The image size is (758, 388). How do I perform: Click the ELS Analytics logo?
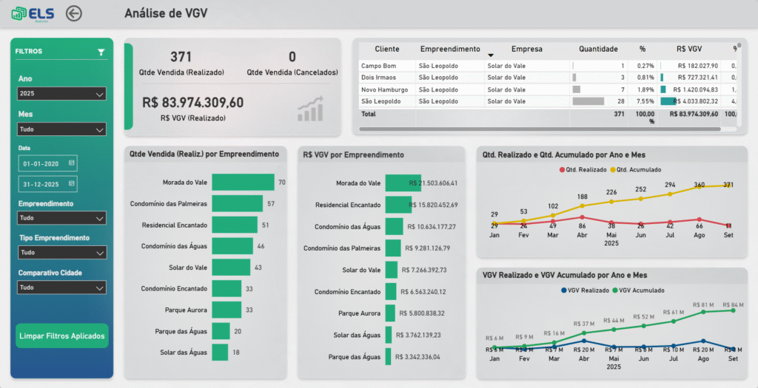tap(30, 13)
